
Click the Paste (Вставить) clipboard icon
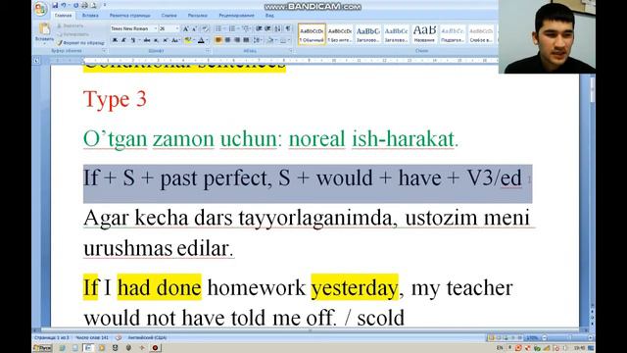44,28
